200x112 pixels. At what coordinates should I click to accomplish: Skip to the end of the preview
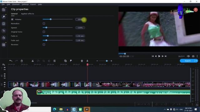point(166,56)
